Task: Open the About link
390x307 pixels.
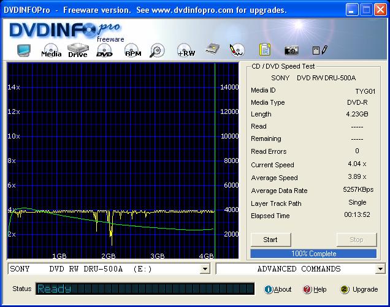Action: tap(283, 289)
